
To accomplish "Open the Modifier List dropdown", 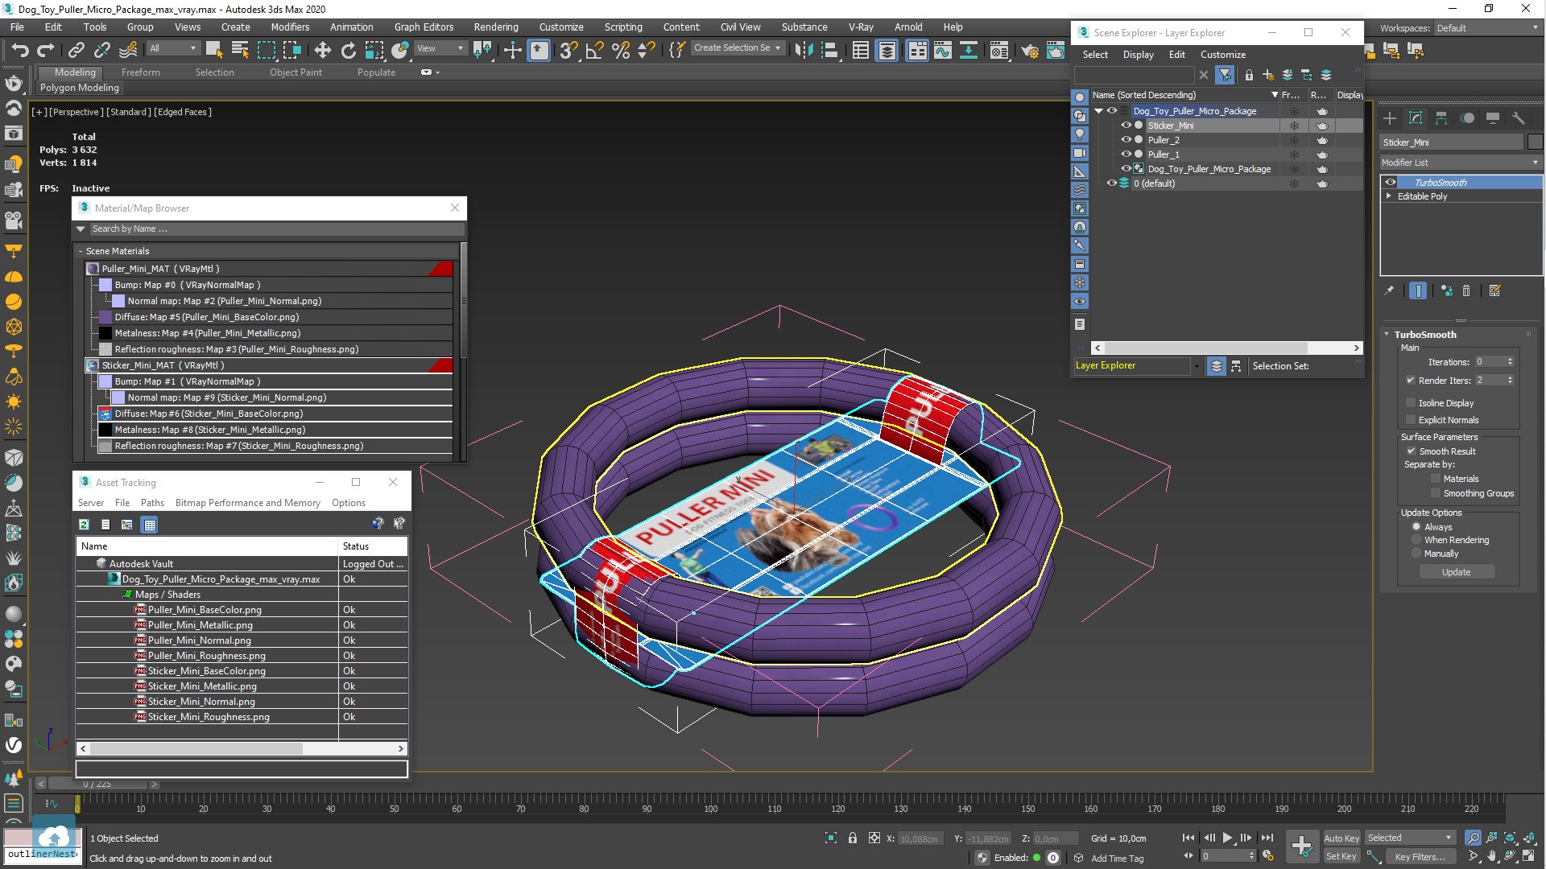I will click(1461, 163).
